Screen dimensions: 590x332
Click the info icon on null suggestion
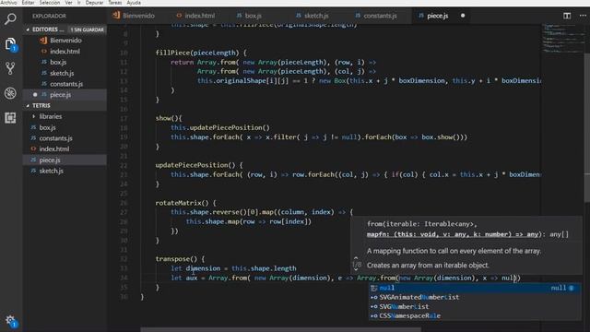click(572, 288)
